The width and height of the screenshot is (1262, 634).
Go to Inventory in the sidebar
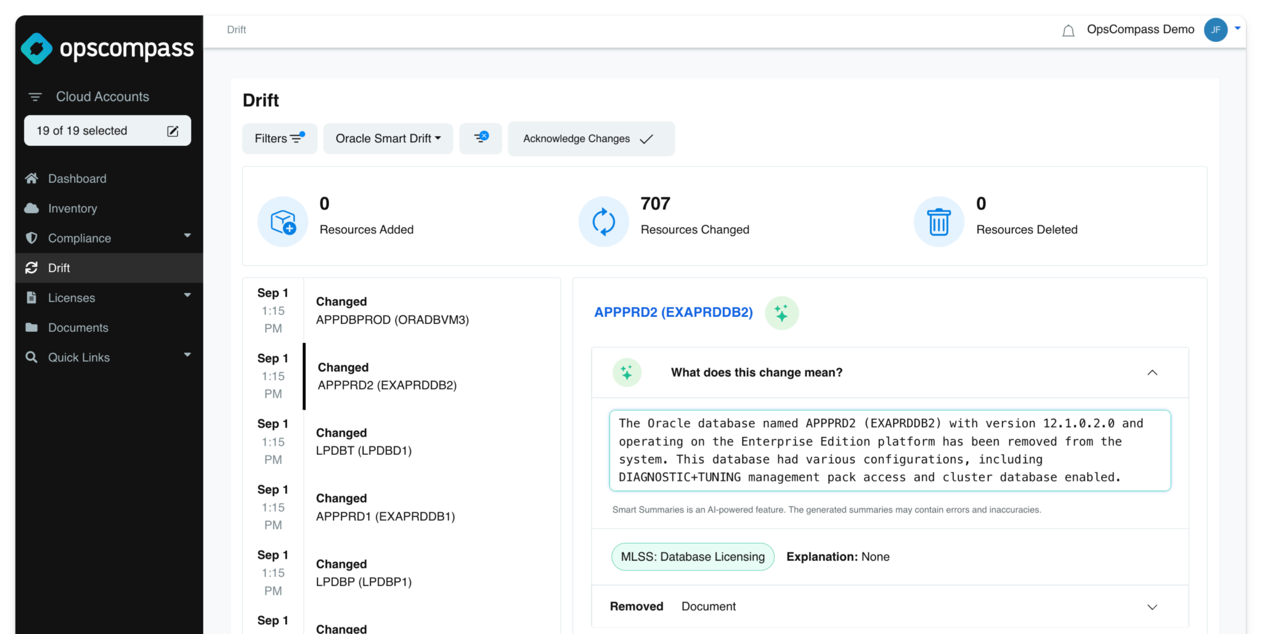109,208
